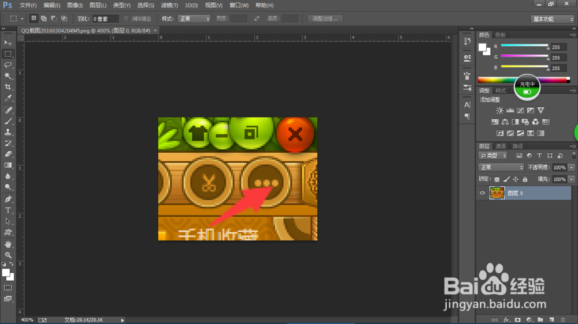The height and width of the screenshot is (324, 578).
Task: Open the 样式 style dropdown
Action: tap(194, 19)
